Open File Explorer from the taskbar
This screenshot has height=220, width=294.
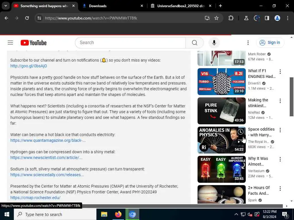click(x=104, y=214)
